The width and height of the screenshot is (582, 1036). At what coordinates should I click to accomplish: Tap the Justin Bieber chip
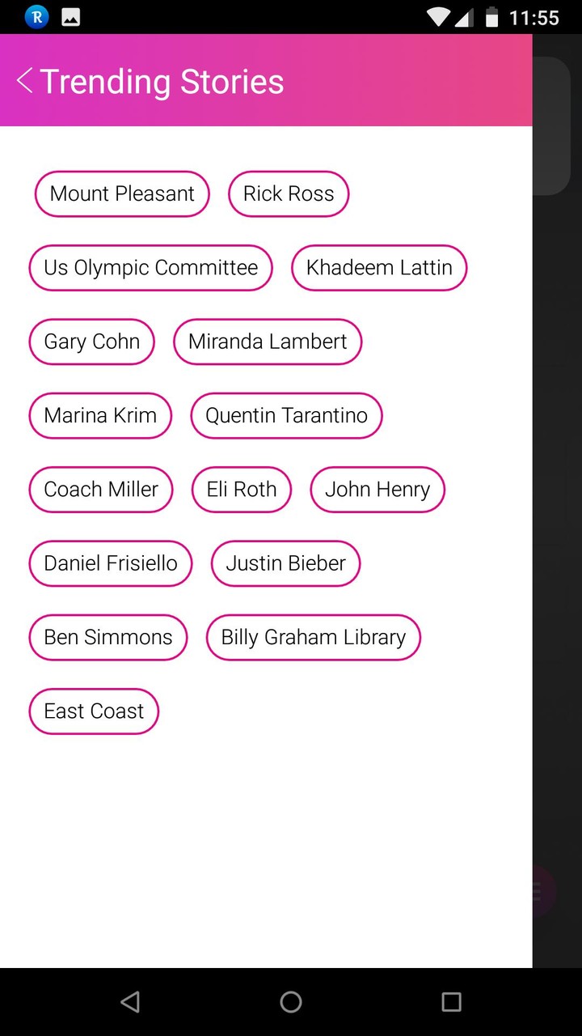click(286, 563)
